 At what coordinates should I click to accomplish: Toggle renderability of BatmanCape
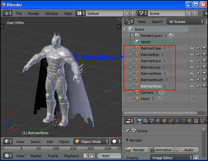tap(204, 48)
